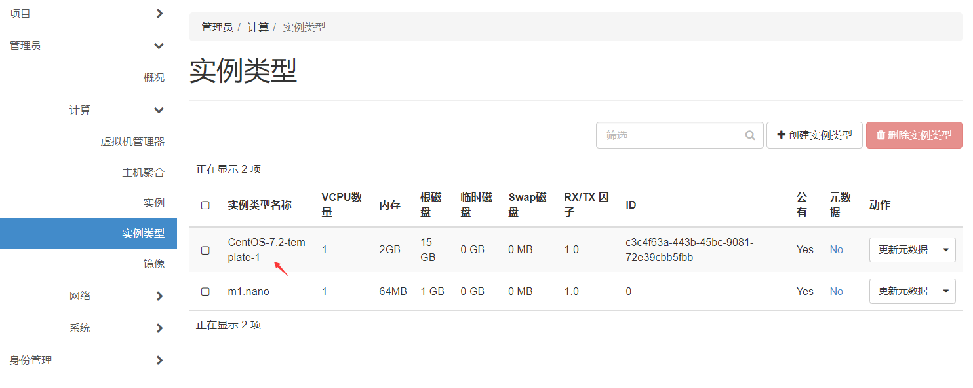This screenshot has width=973, height=388.
Task: Open 虚拟机管理器 in the sidebar
Action: click(x=132, y=141)
